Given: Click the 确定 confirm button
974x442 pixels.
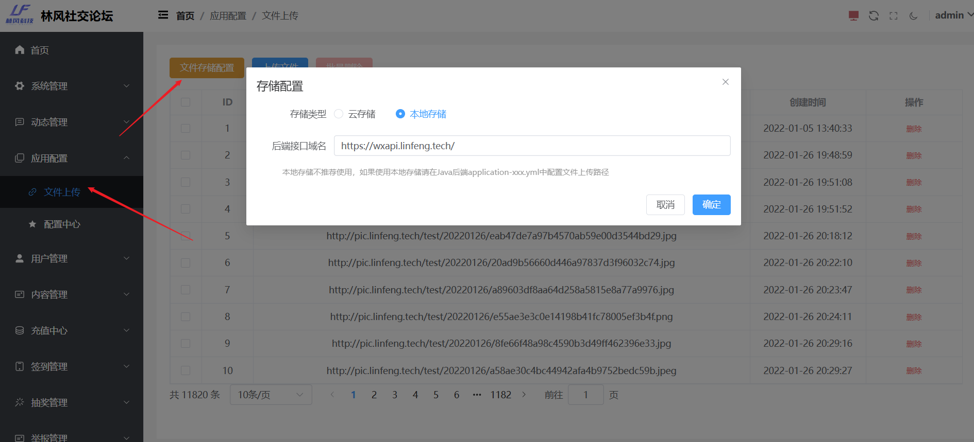Looking at the screenshot, I should [711, 205].
